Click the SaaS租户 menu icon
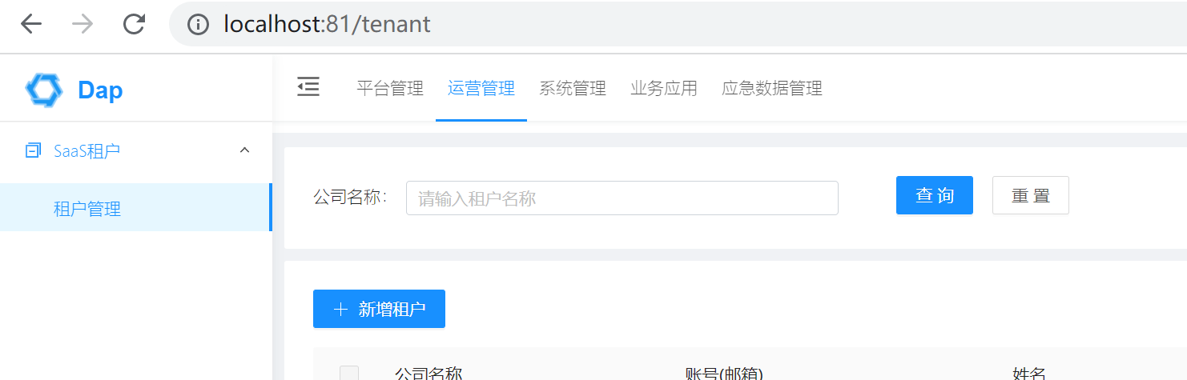The height and width of the screenshot is (380, 1187). (34, 150)
